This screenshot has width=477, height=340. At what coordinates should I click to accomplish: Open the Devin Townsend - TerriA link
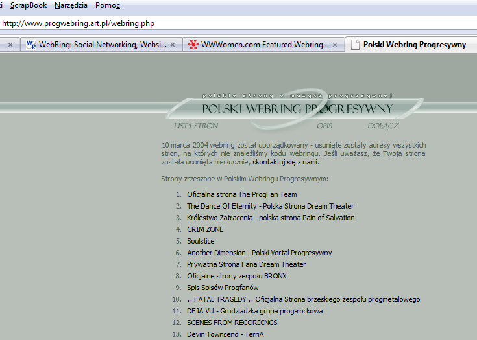point(225,334)
